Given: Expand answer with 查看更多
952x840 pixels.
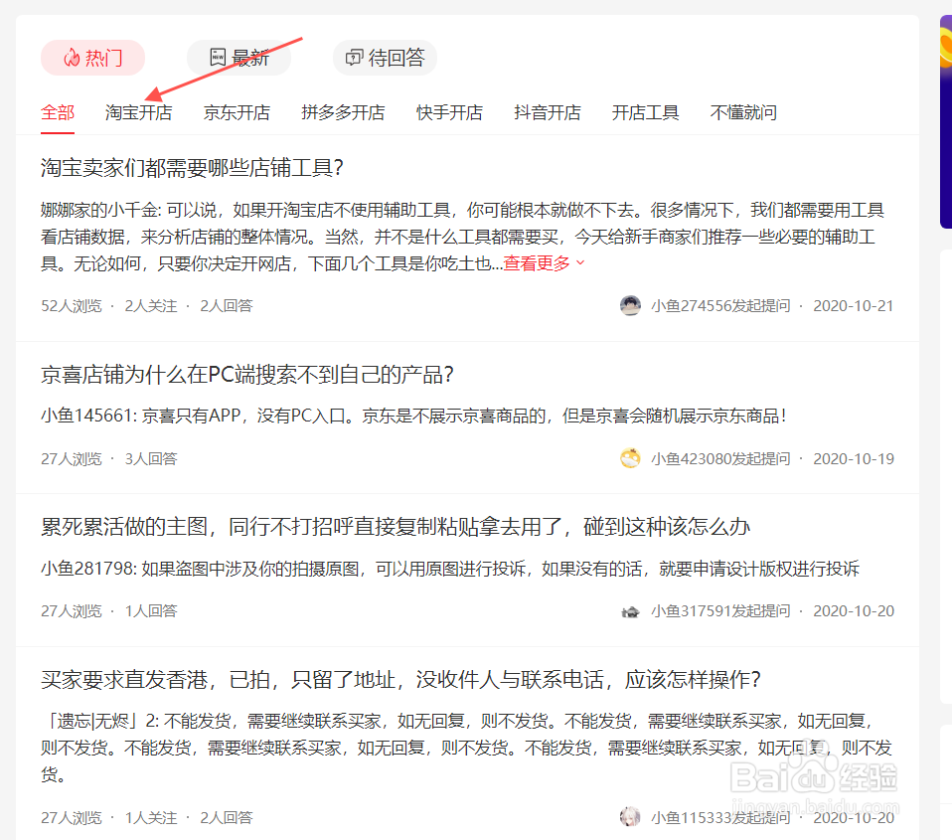Looking at the screenshot, I should [544, 263].
